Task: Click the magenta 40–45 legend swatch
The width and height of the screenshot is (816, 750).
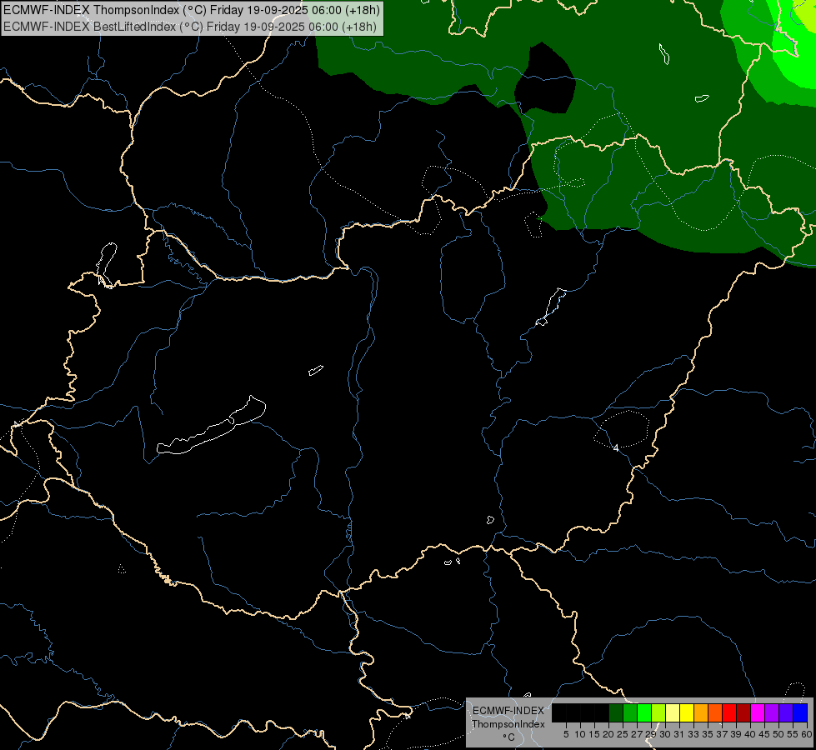Action: 758,713
